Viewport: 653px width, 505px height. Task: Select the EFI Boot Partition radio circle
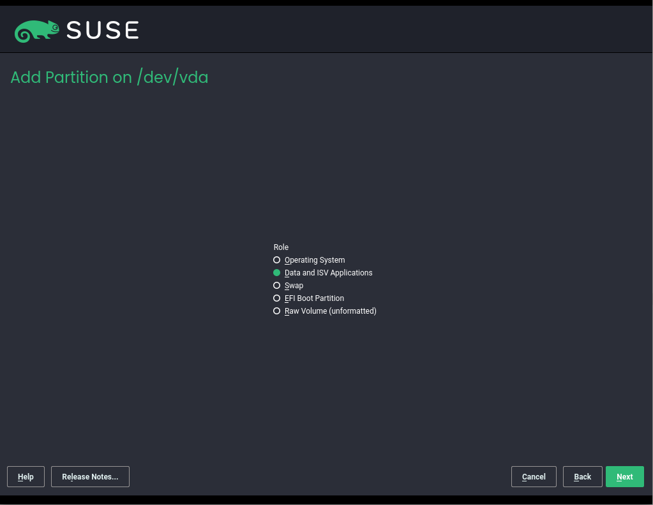(276, 298)
